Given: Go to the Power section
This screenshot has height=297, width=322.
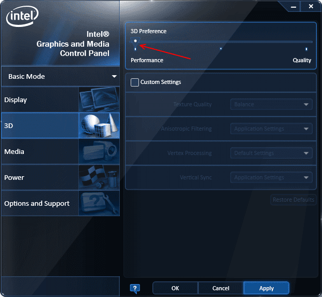Looking at the screenshot, I should pyautogui.click(x=14, y=178).
